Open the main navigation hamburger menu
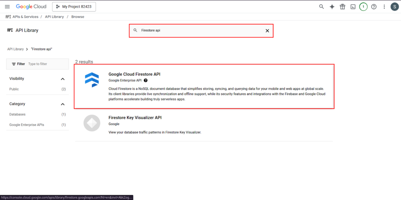 coord(7,7)
